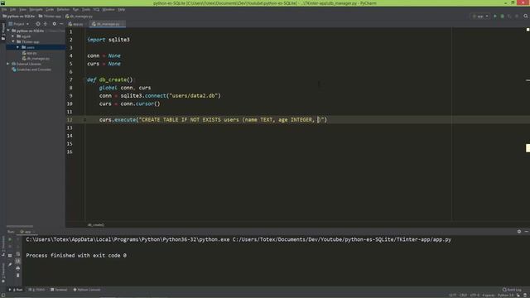This screenshot has width=530, height=298.
Task: Hide the Project panel with minus icon
Action: point(61,24)
